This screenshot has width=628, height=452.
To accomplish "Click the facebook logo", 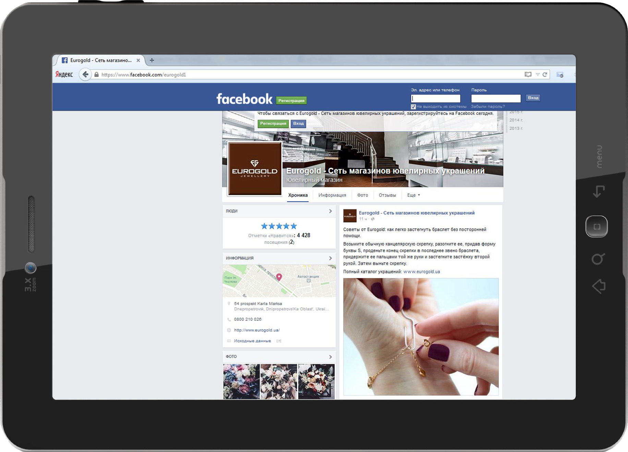I will [244, 99].
